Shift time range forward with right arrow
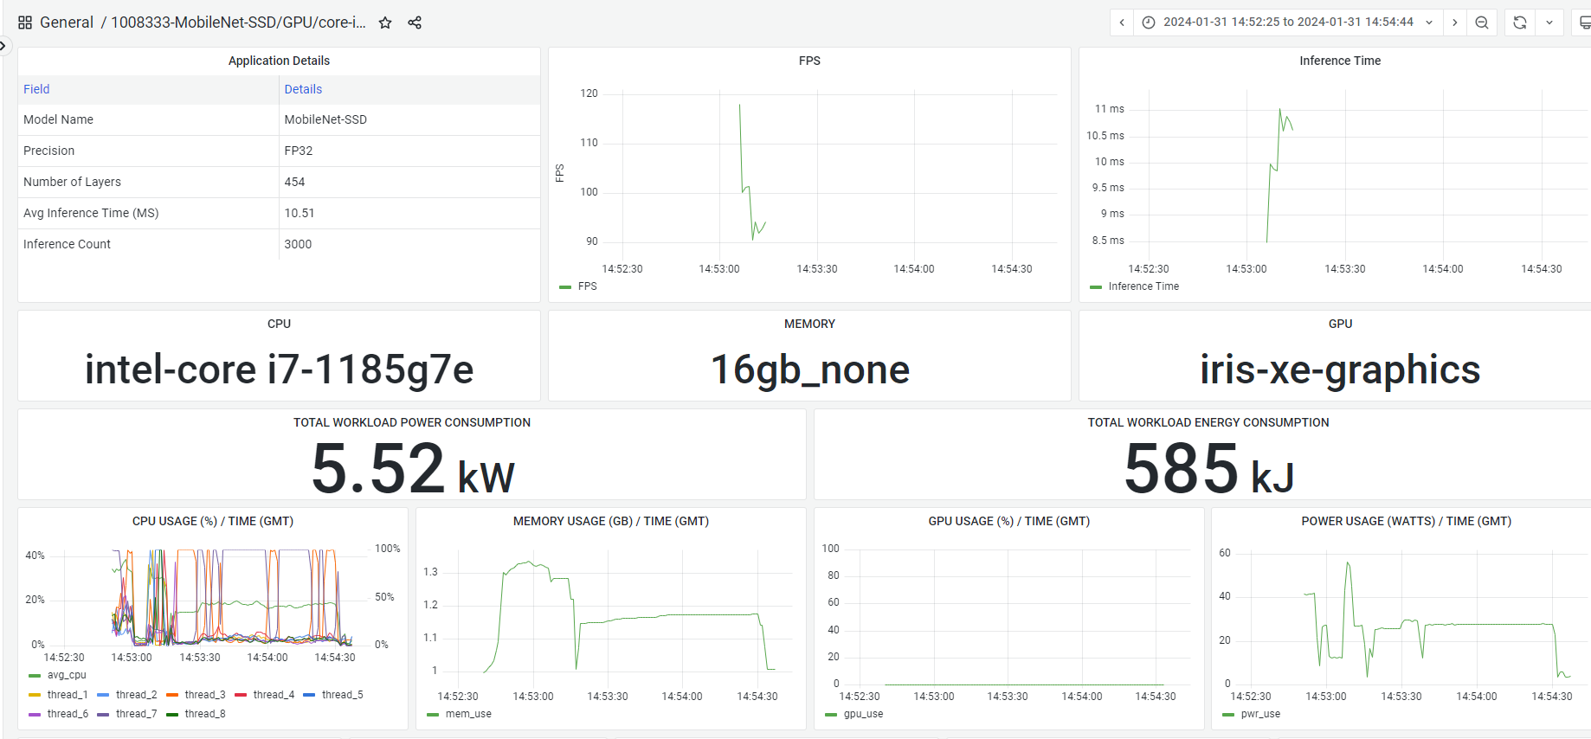The width and height of the screenshot is (1591, 739). (x=1454, y=22)
